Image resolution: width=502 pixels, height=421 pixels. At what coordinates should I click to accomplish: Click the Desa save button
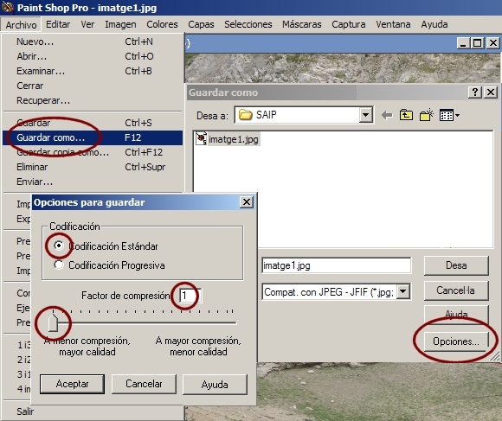coord(456,265)
